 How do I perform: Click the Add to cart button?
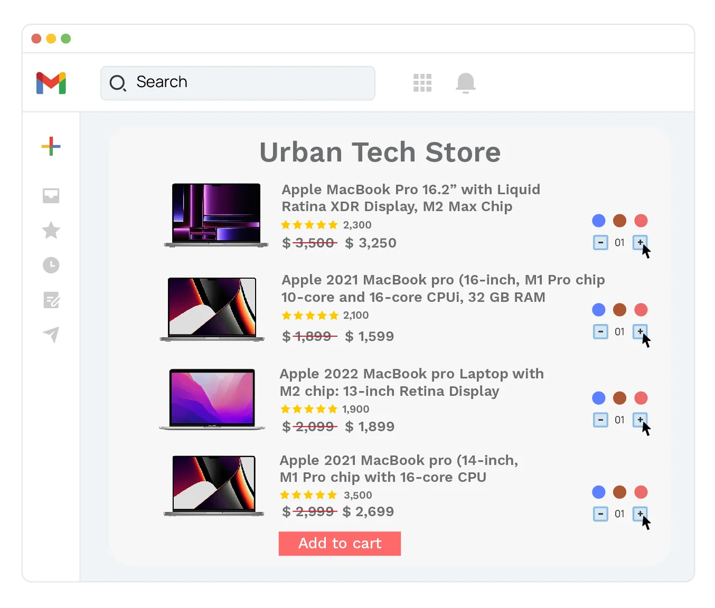tap(340, 544)
